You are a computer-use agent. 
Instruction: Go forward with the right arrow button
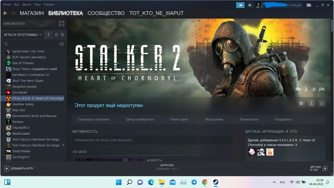click(14, 13)
